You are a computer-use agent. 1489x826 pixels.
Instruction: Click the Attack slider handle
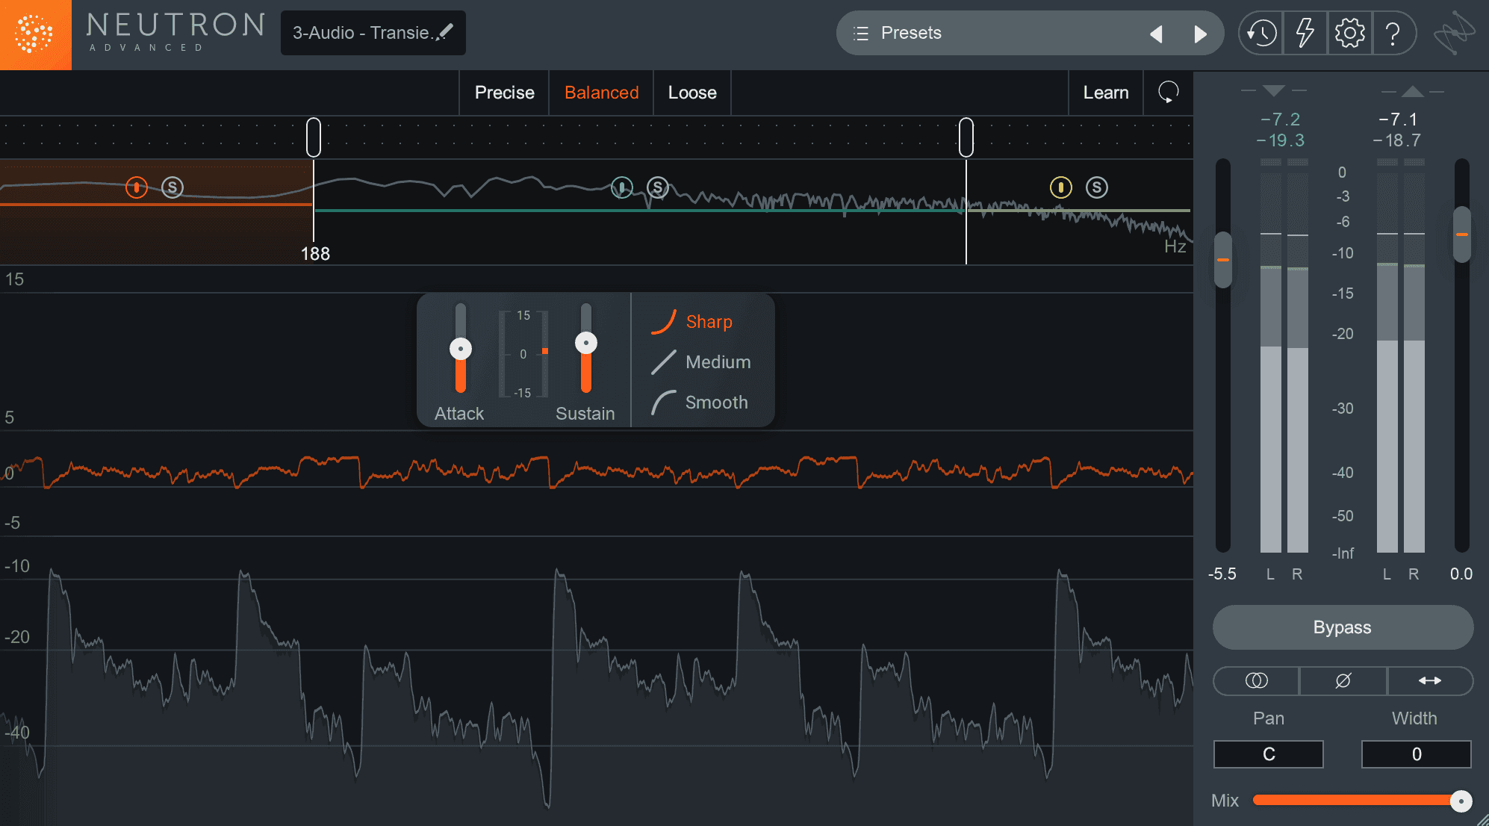pos(461,349)
